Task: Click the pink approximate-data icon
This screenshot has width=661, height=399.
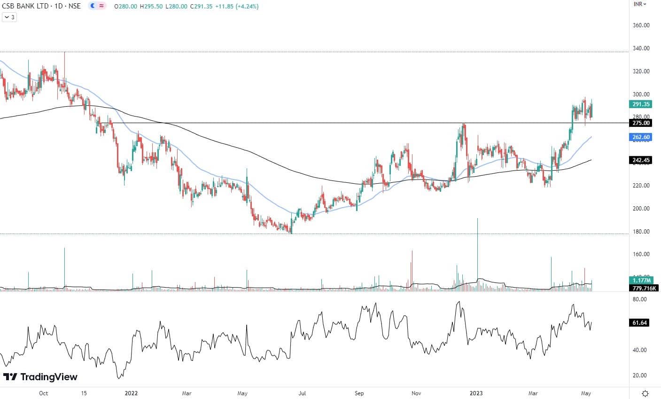Action: [x=101, y=6]
